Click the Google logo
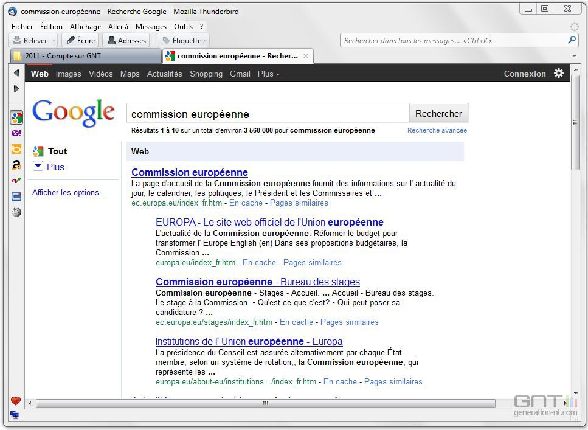 click(x=74, y=113)
